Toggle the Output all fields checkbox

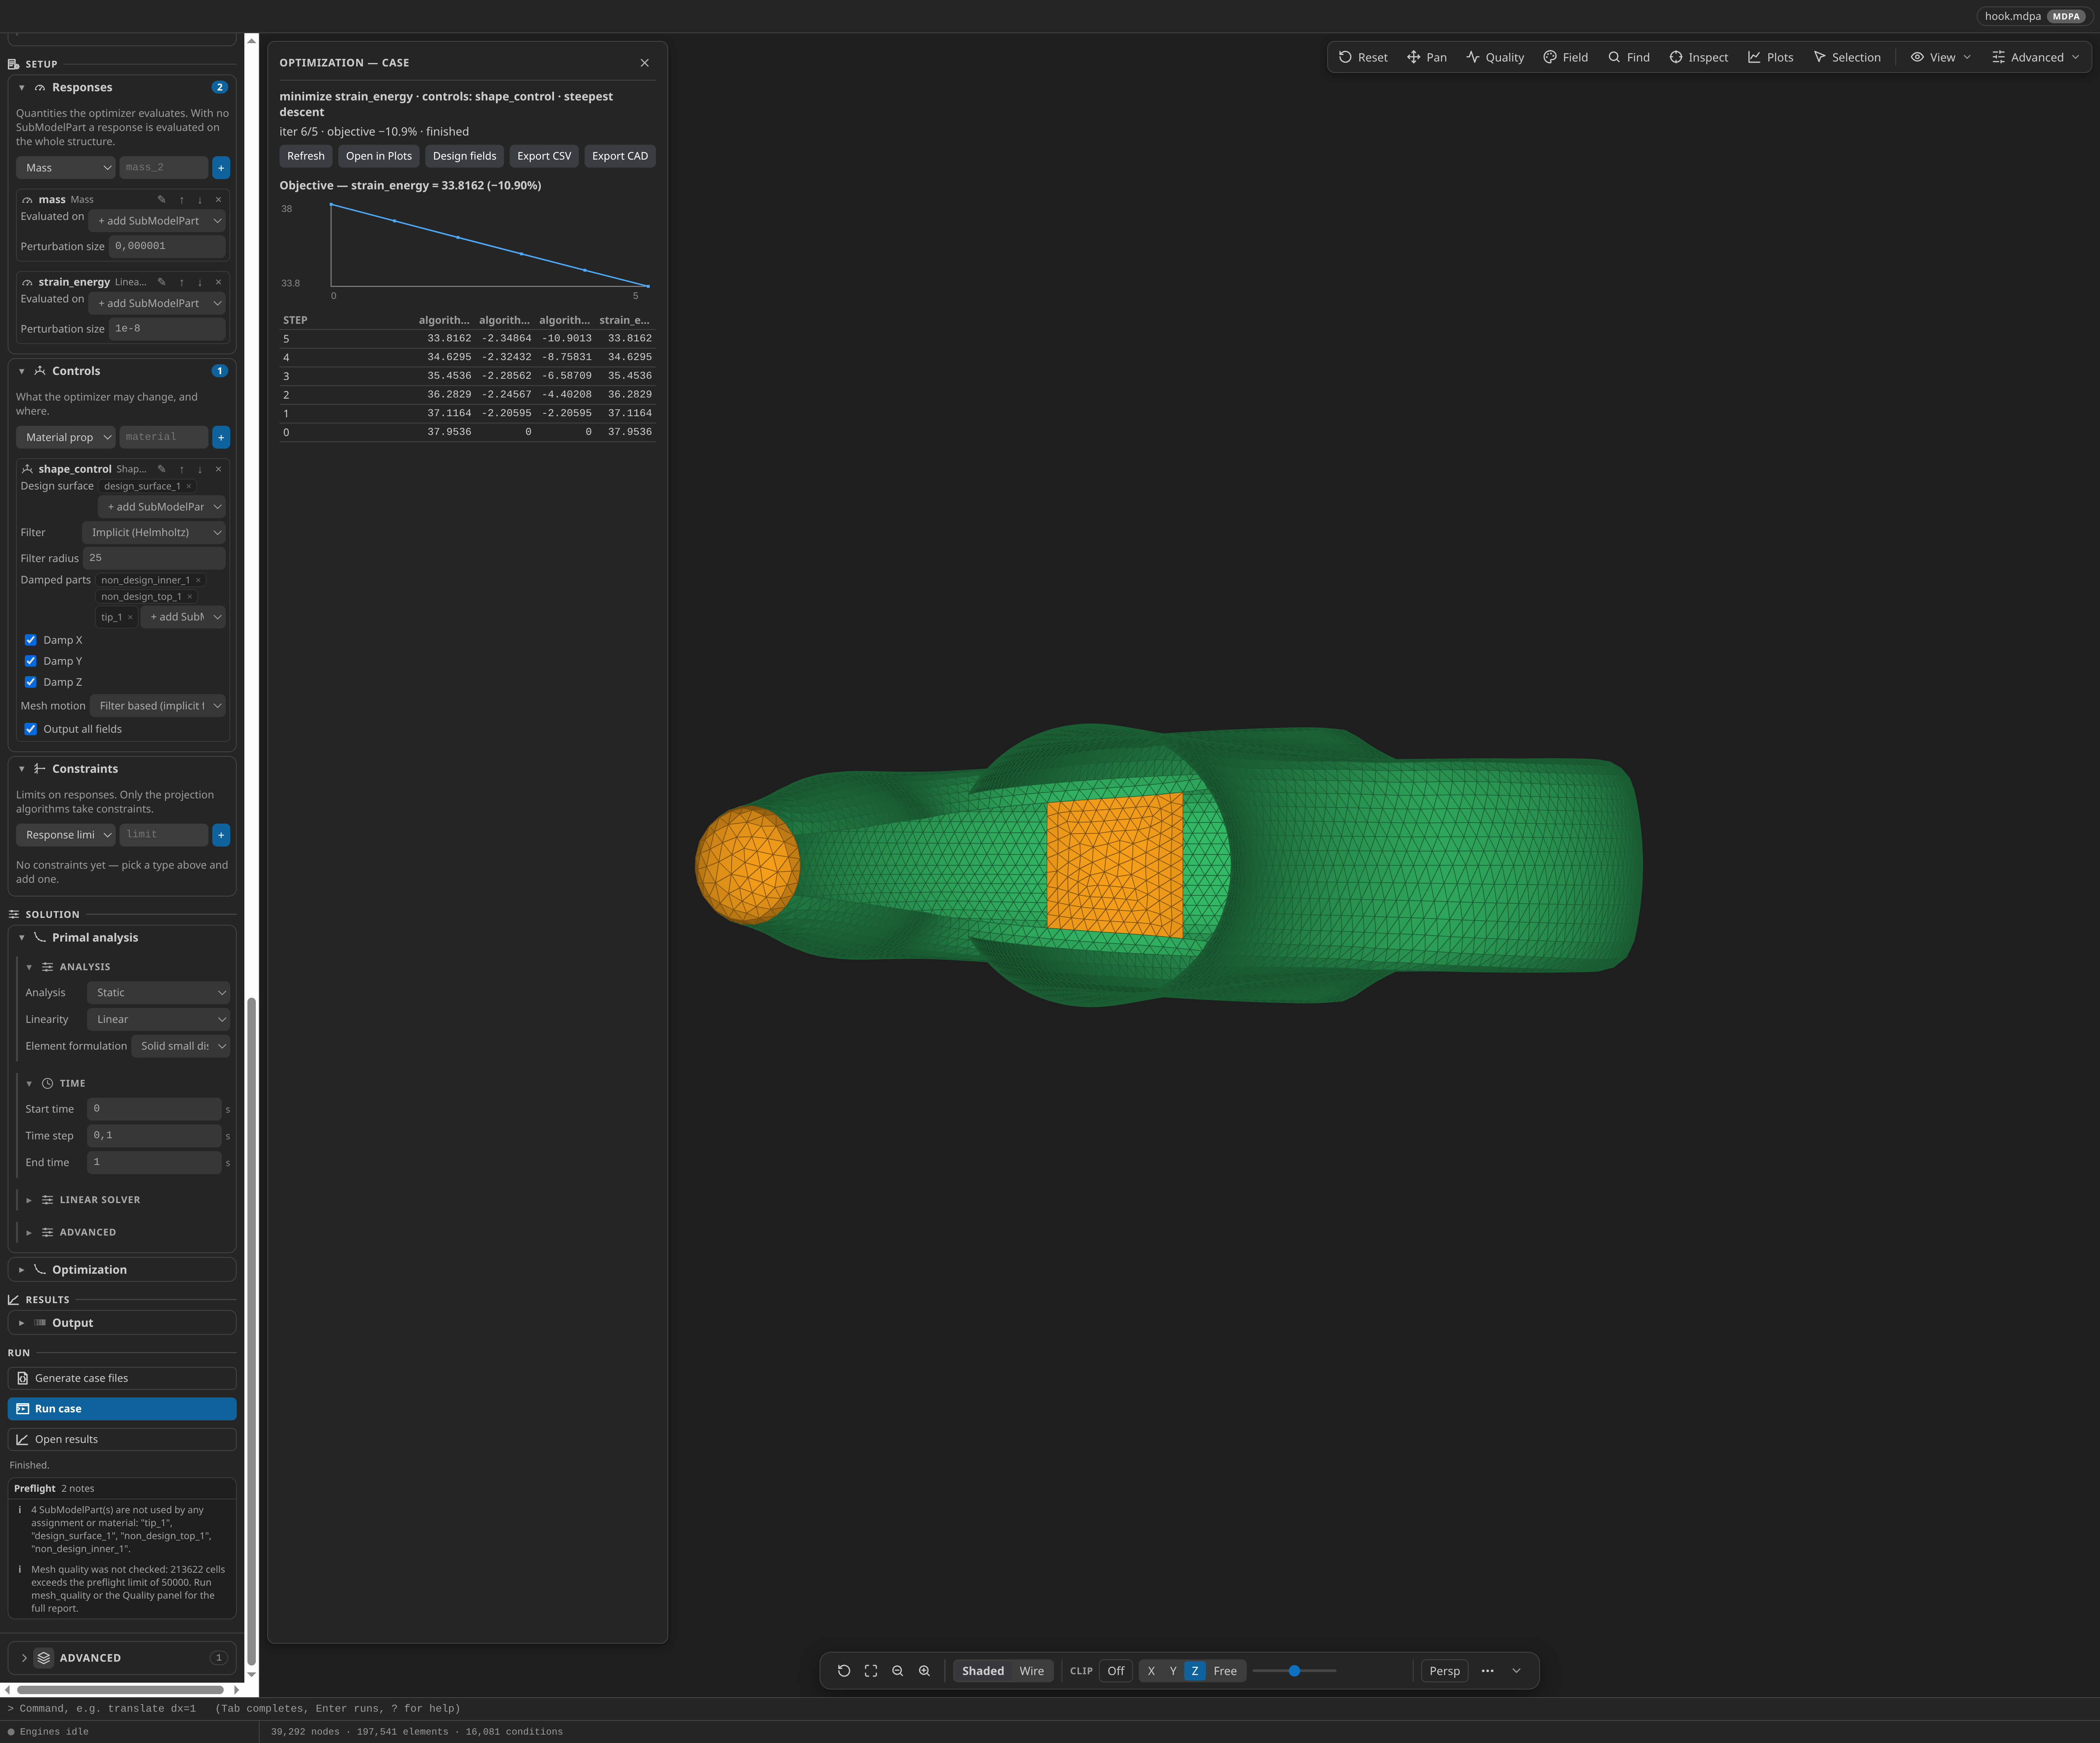click(31, 729)
